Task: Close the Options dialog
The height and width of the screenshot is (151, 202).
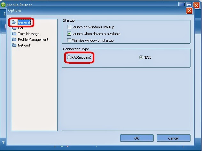Action: (x=189, y=11)
